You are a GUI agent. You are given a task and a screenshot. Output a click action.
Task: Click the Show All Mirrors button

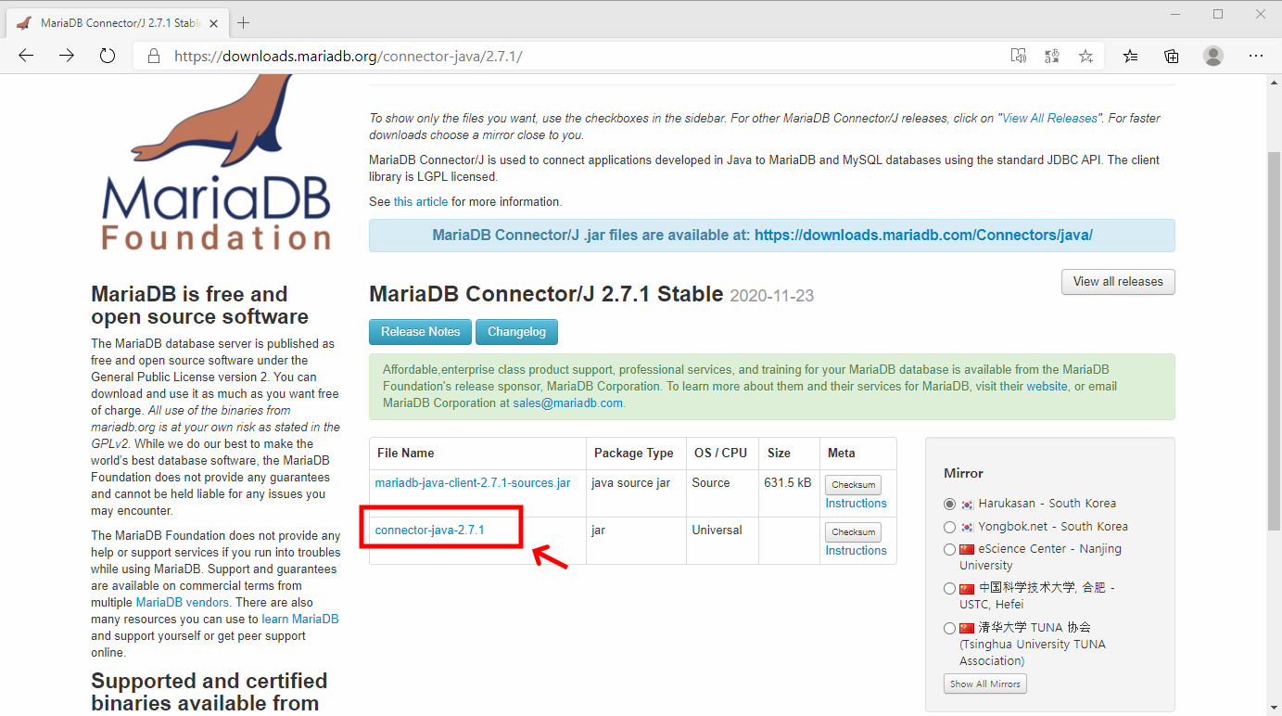pyautogui.click(x=984, y=684)
